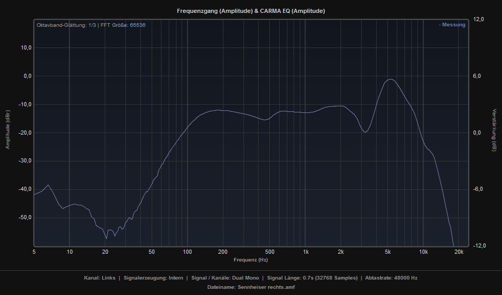Click the '10k' frequency tick label
This screenshot has height=295, width=502.
(423, 252)
